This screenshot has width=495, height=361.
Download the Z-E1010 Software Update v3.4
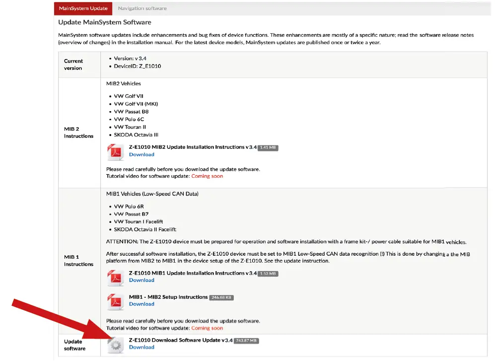pos(141,347)
